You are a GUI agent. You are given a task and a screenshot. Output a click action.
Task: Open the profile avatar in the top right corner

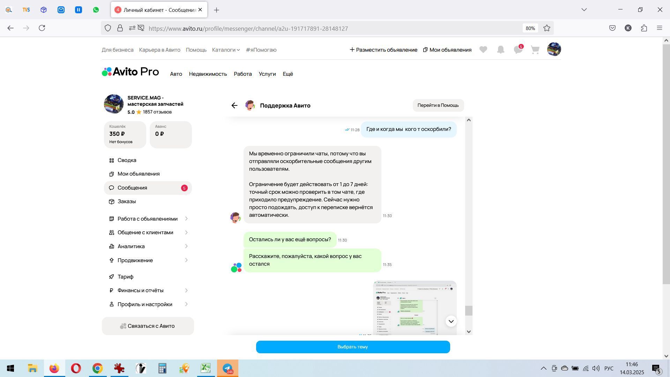point(554,49)
